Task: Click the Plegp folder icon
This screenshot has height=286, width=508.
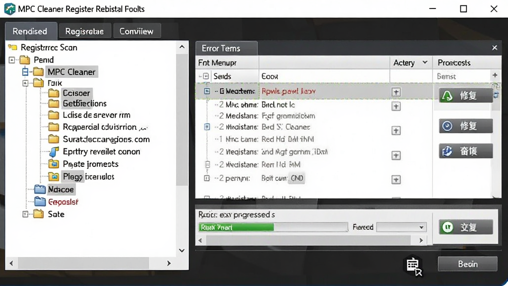Action: [x=54, y=177]
